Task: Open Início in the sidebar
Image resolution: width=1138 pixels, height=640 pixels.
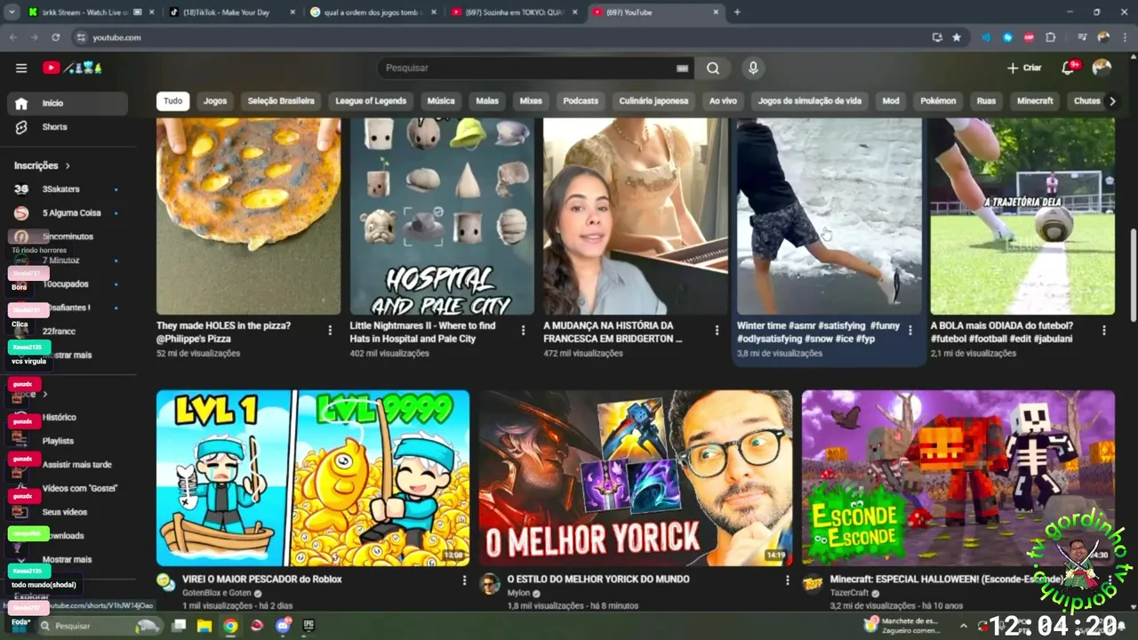Action: pyautogui.click(x=68, y=103)
